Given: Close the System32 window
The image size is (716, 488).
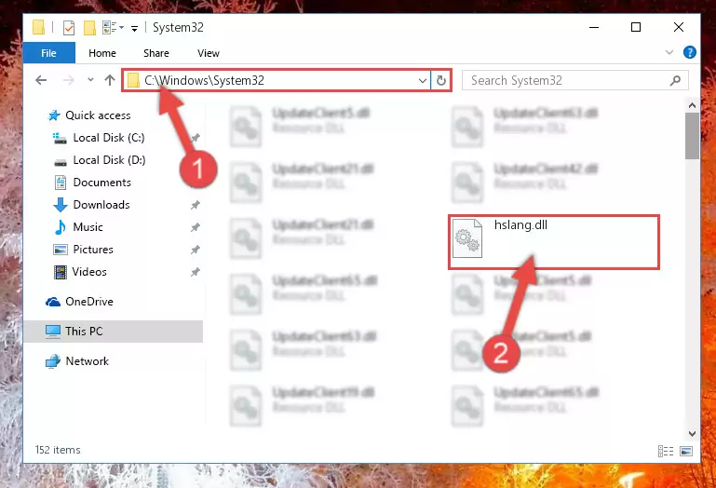Looking at the screenshot, I should click(x=679, y=27).
